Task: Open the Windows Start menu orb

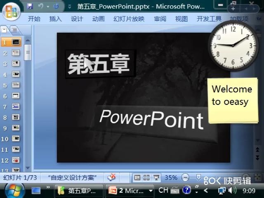Action: [15, 191]
